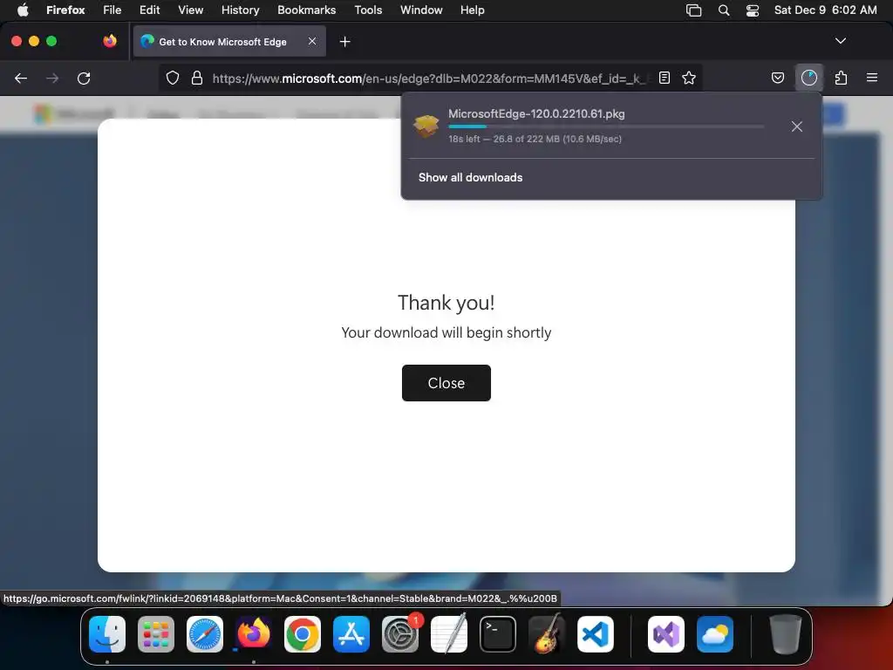Launch Safari from the dock
893x670 pixels.
coord(205,634)
